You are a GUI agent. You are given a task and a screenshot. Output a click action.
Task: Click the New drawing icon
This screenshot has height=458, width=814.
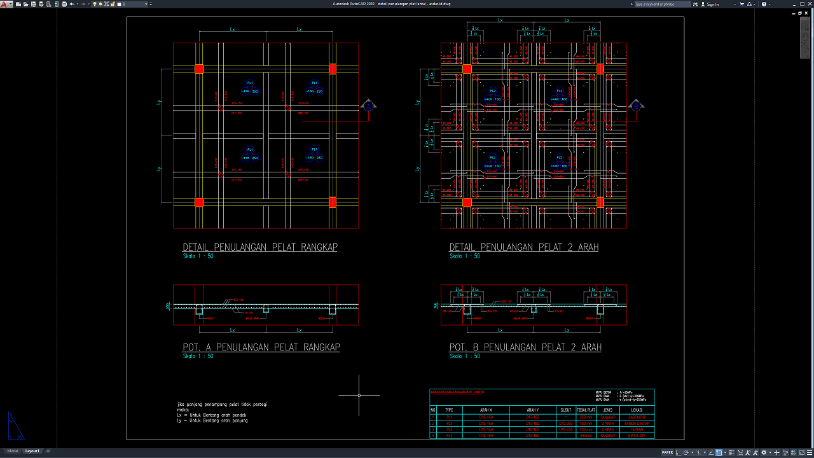(18, 4)
